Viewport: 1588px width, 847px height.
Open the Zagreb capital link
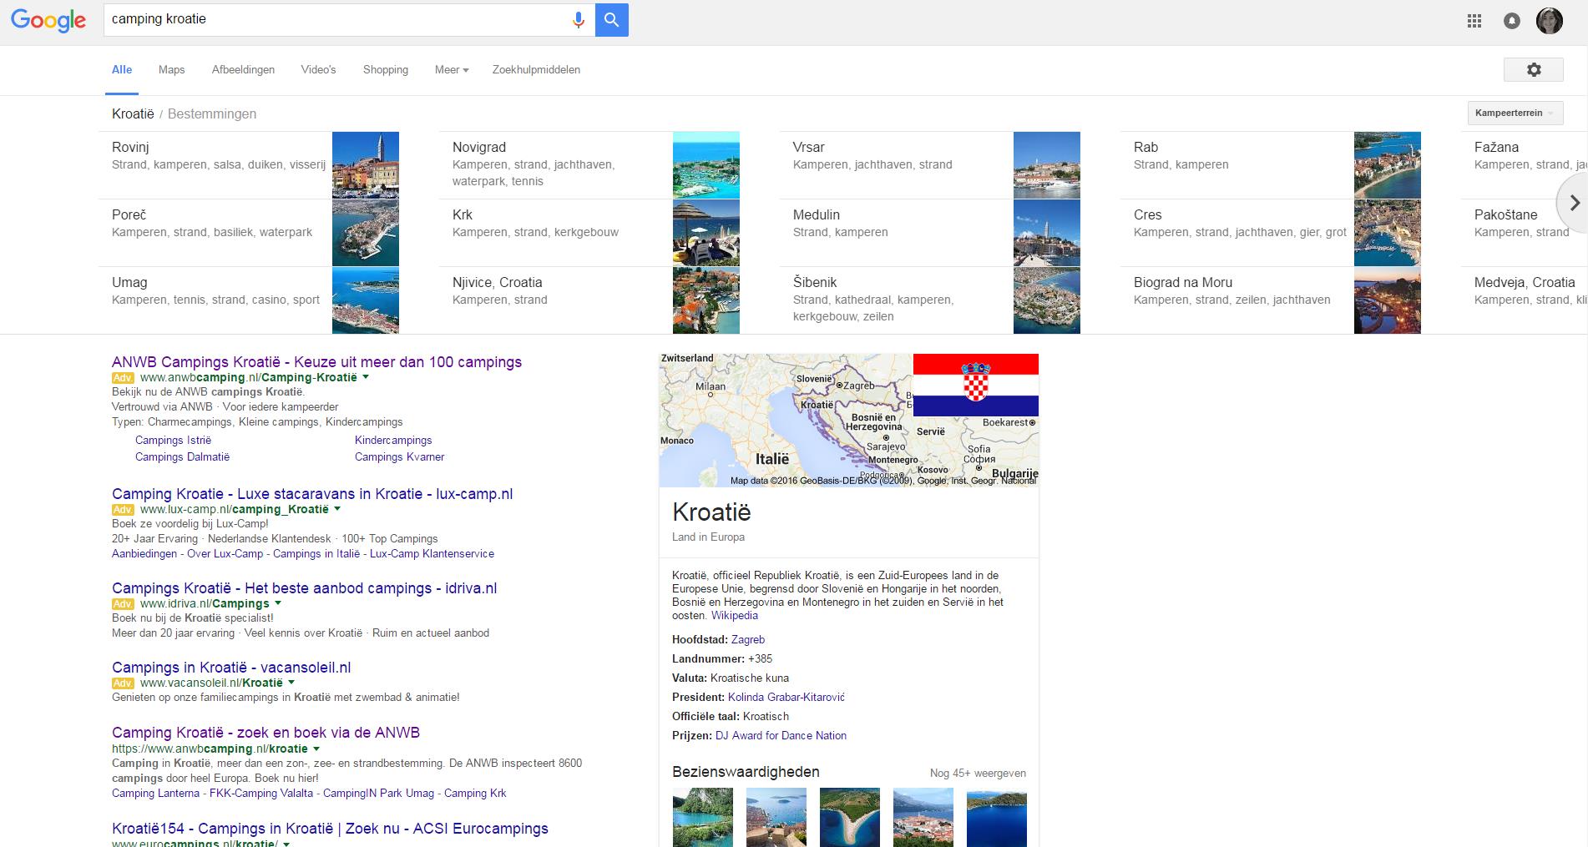pyautogui.click(x=748, y=640)
